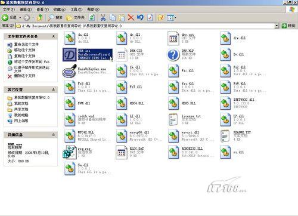Select the EaseUsKeyGen.exe magnifier icon
Viewport: 298px width, 216px height.
70,70
